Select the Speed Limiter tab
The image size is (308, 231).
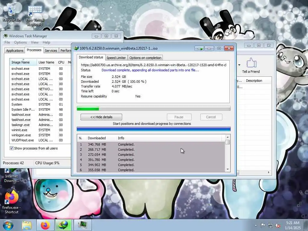point(116,58)
